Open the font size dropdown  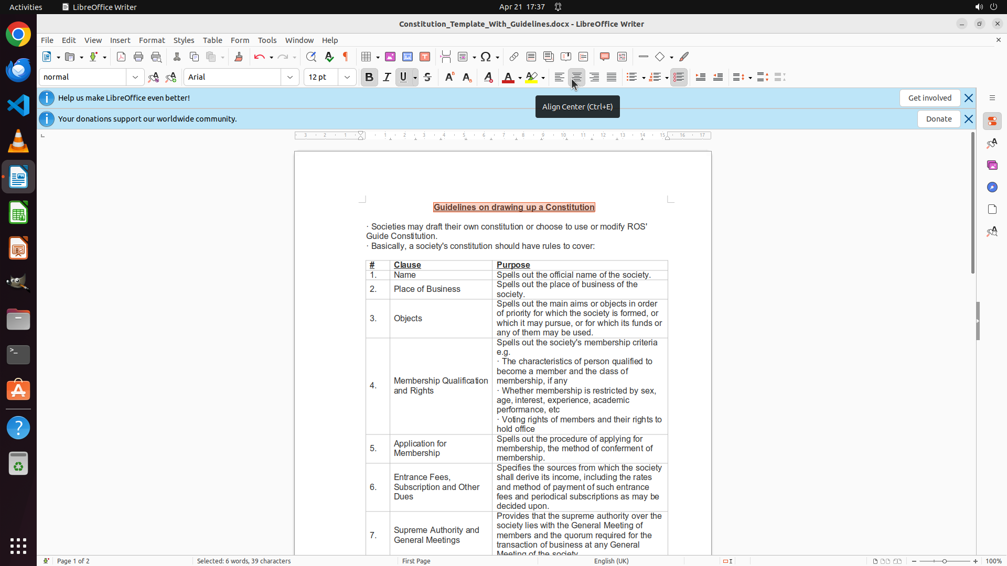tap(347, 77)
